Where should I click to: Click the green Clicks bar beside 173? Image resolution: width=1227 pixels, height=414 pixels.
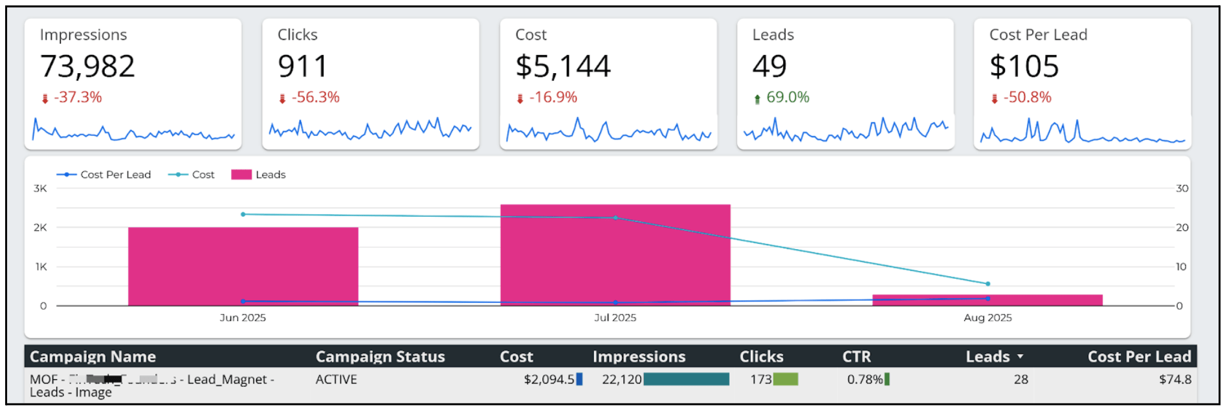786,379
